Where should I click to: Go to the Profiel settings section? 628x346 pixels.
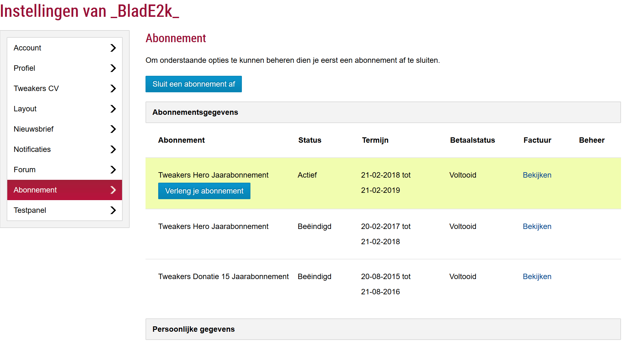coord(24,68)
